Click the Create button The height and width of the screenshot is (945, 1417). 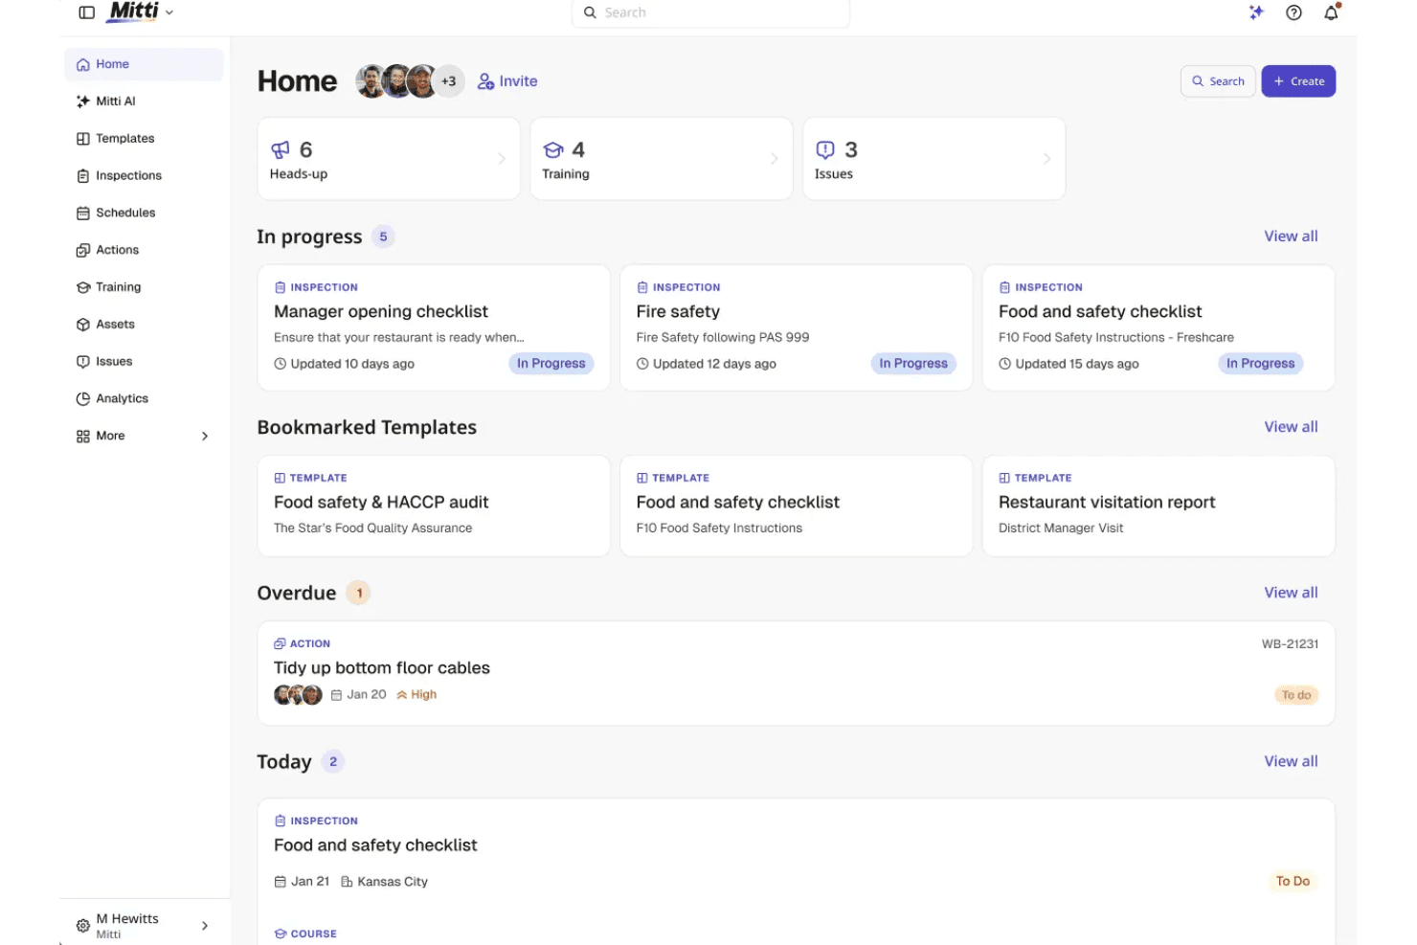1298,81
